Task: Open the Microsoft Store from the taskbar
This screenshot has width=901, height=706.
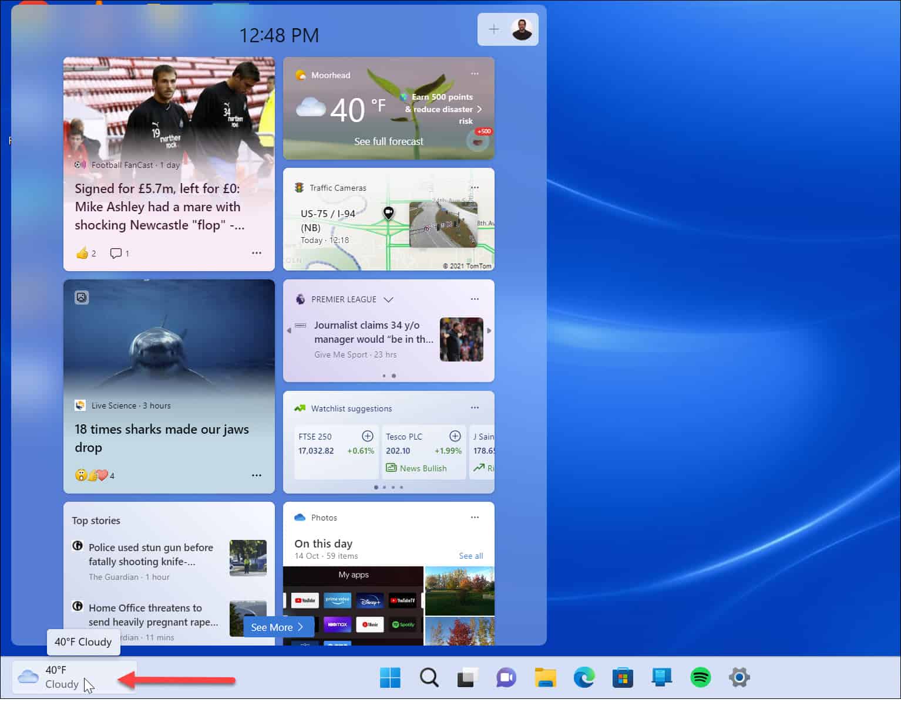Action: point(622,677)
